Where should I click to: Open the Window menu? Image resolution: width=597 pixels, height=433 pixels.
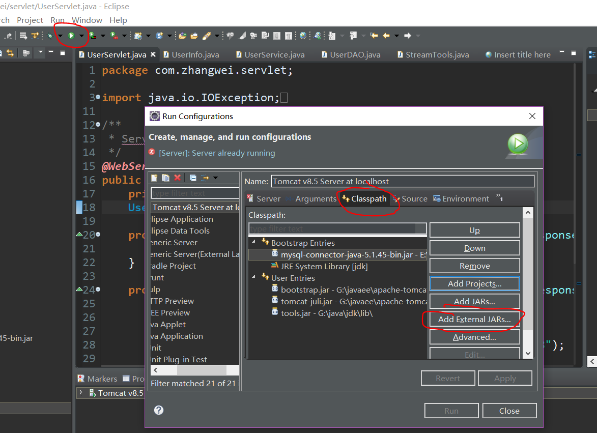pos(87,20)
